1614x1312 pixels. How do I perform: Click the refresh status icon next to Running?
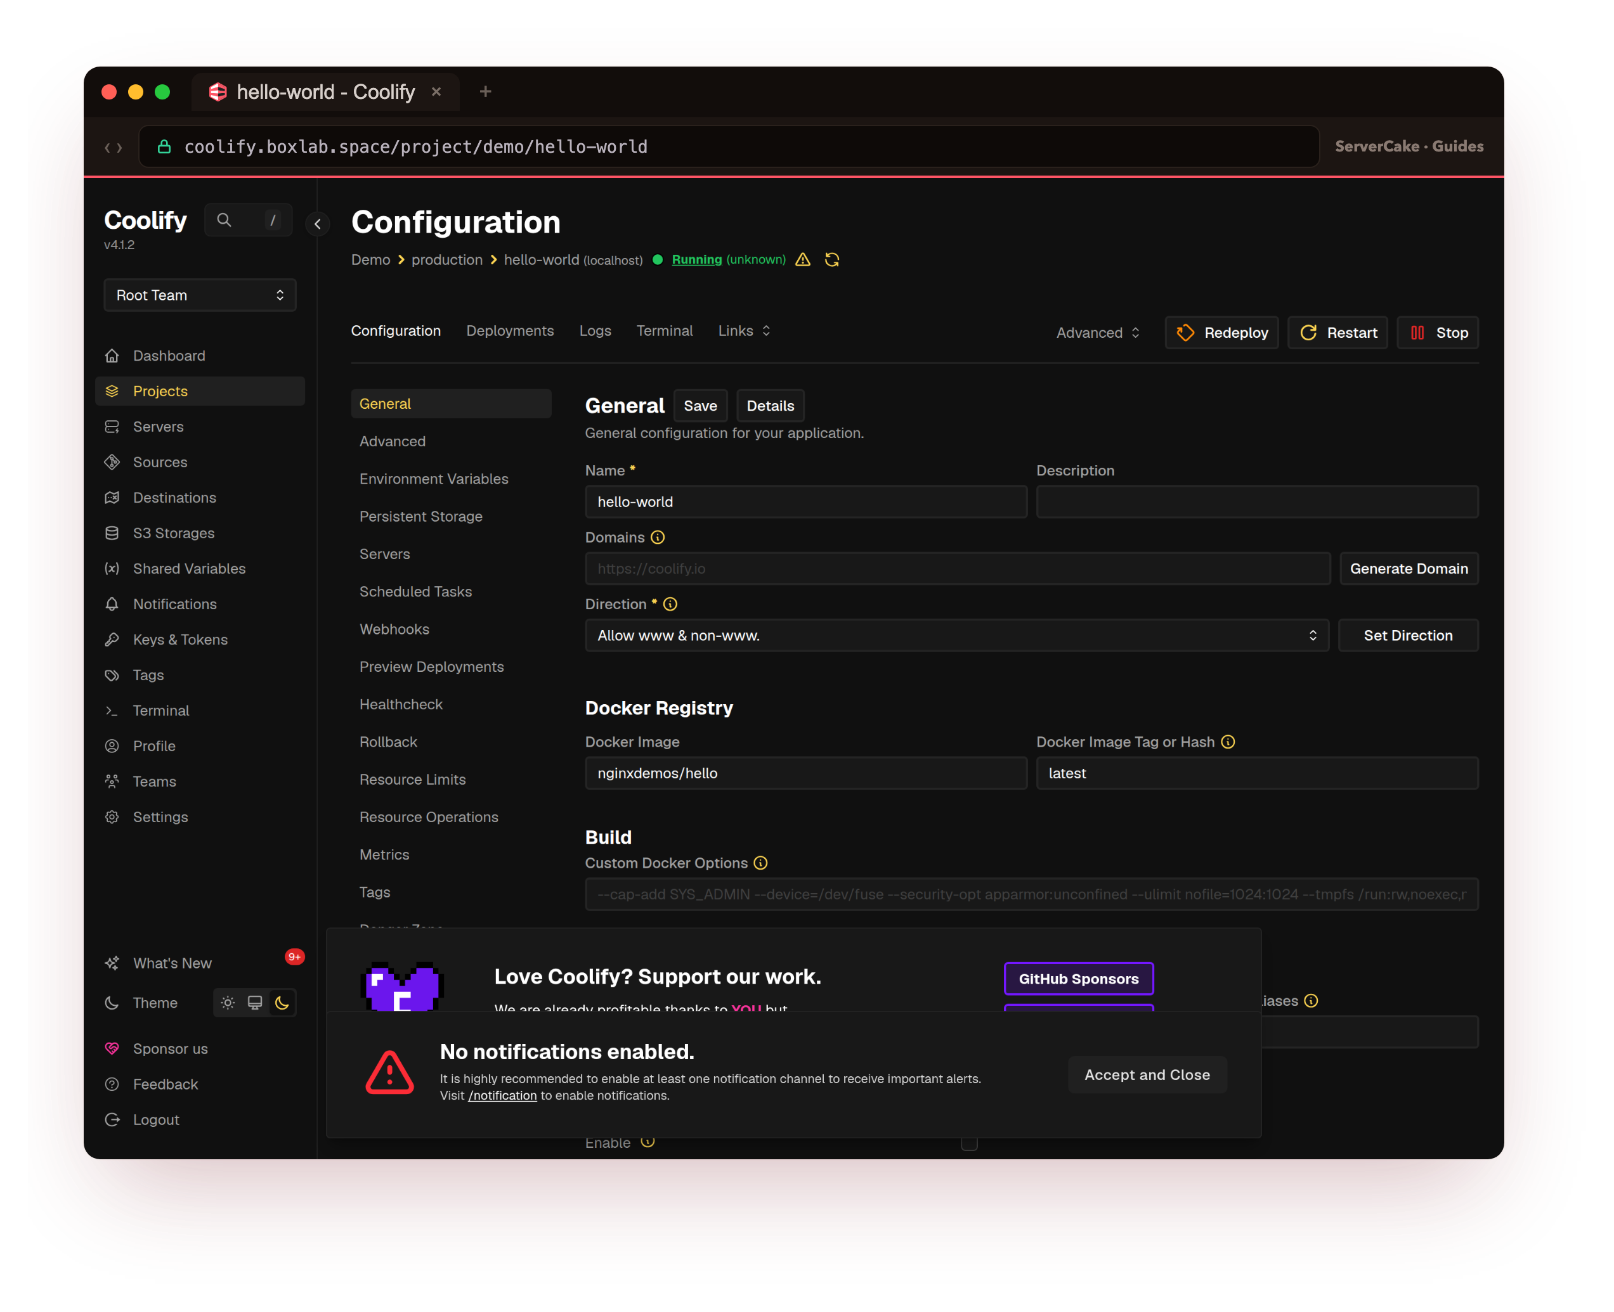point(832,259)
